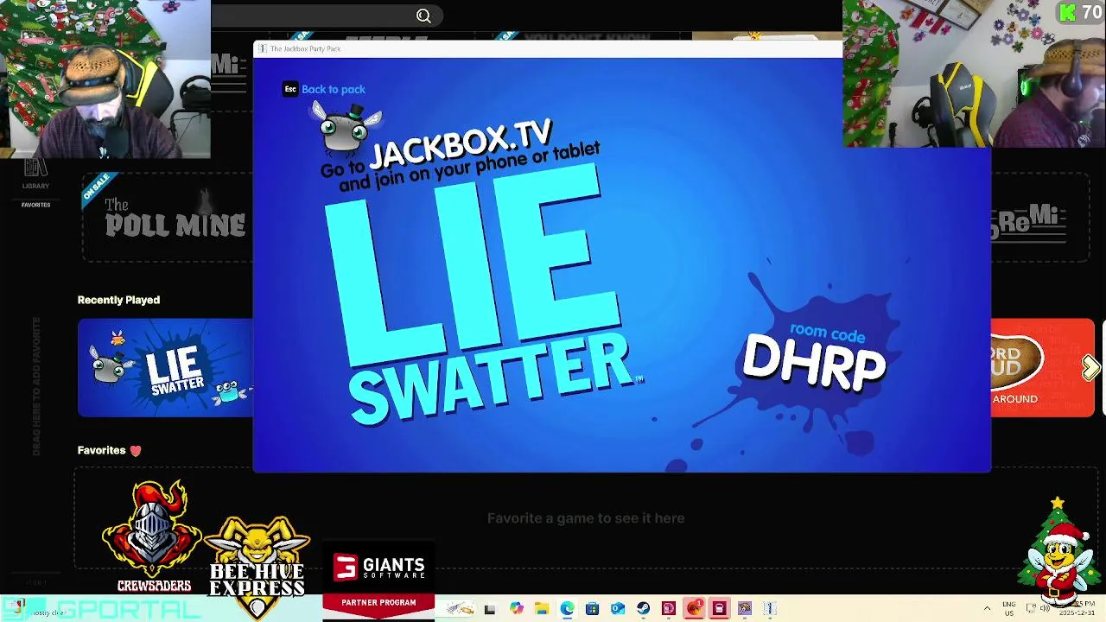Click the Recently Played heading
Image resolution: width=1106 pixels, height=622 pixels.
pos(118,300)
